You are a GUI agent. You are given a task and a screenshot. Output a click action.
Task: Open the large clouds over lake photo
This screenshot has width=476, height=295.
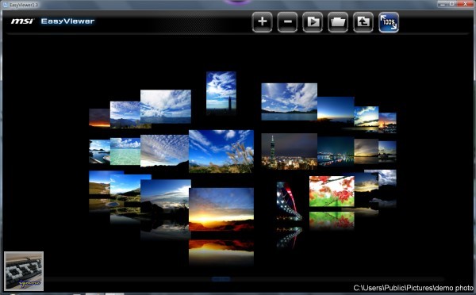coord(289,102)
